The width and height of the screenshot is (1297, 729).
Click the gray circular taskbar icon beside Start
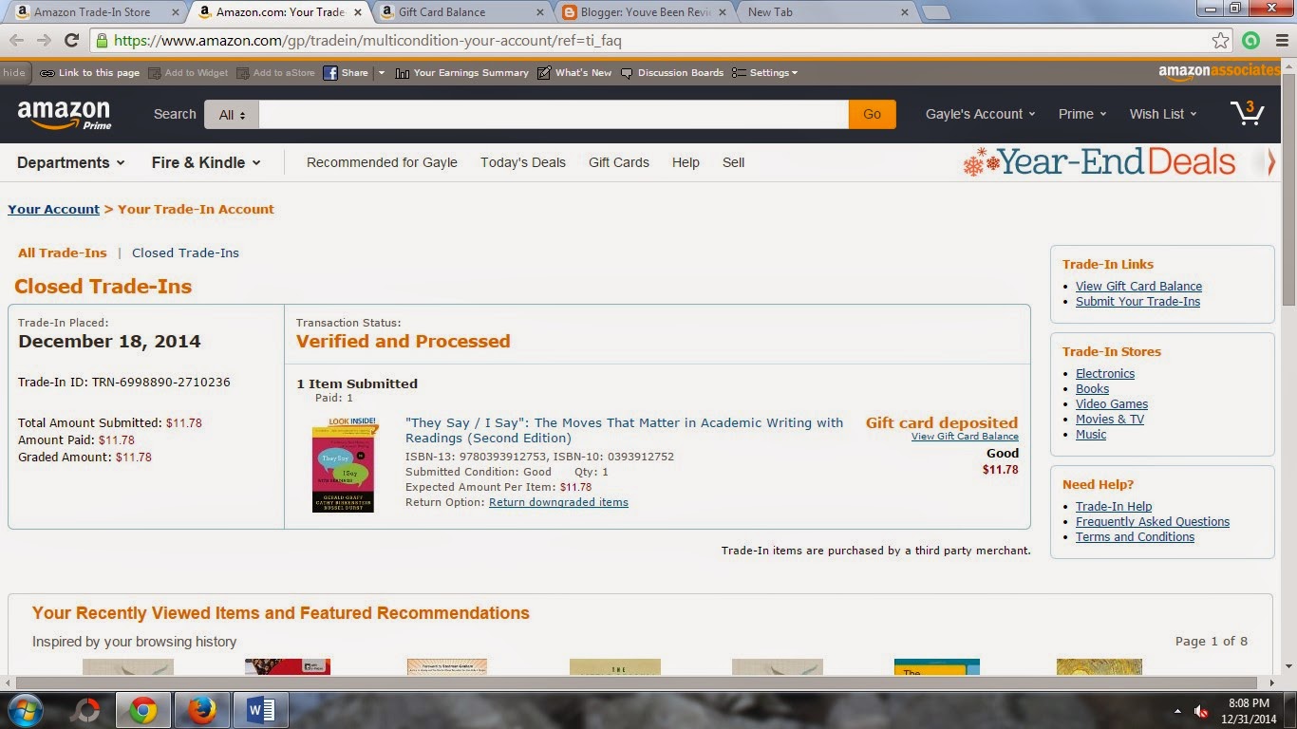click(86, 710)
